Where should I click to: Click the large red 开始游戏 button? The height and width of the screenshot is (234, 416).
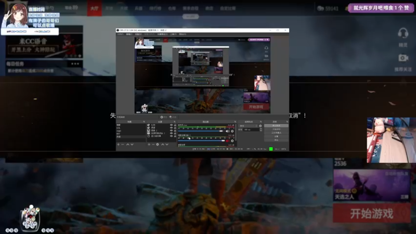tap(372, 213)
